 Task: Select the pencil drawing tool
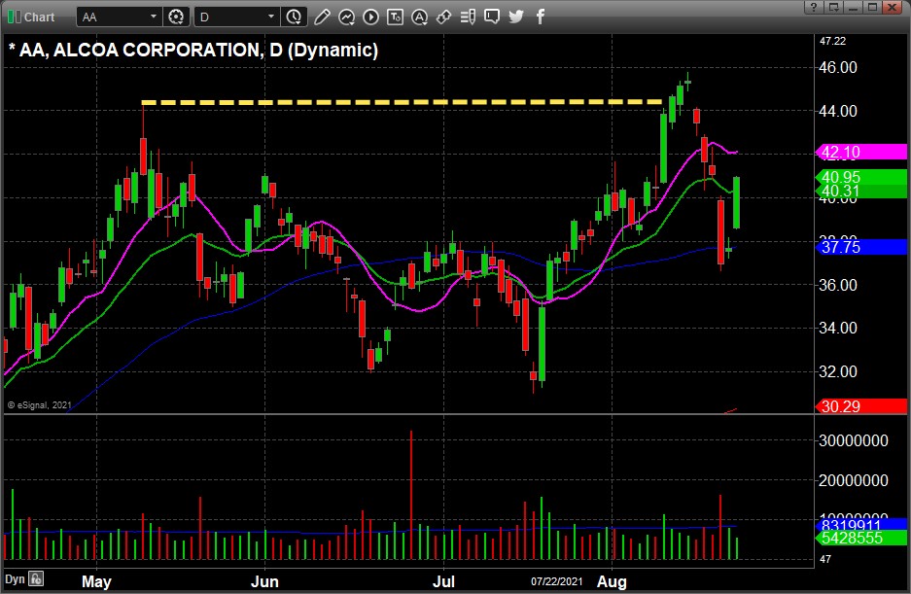pyautogui.click(x=322, y=17)
